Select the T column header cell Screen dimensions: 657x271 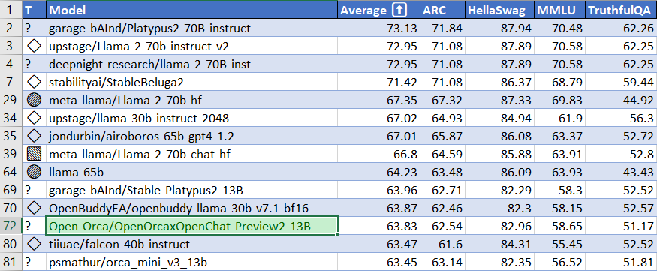pyautogui.click(x=34, y=11)
